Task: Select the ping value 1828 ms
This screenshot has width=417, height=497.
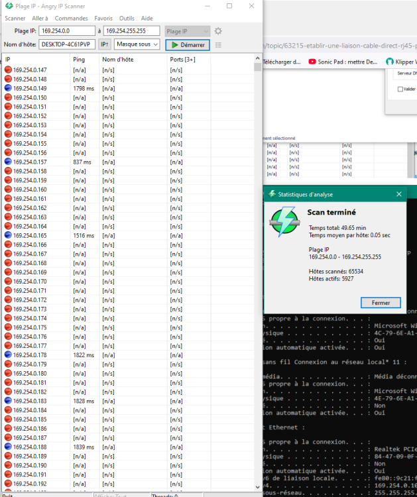Action: click(x=84, y=401)
